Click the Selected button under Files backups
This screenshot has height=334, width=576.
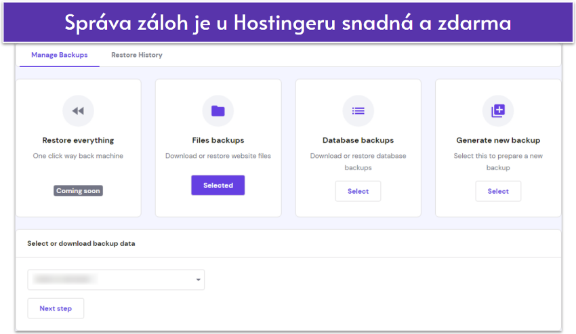click(218, 185)
